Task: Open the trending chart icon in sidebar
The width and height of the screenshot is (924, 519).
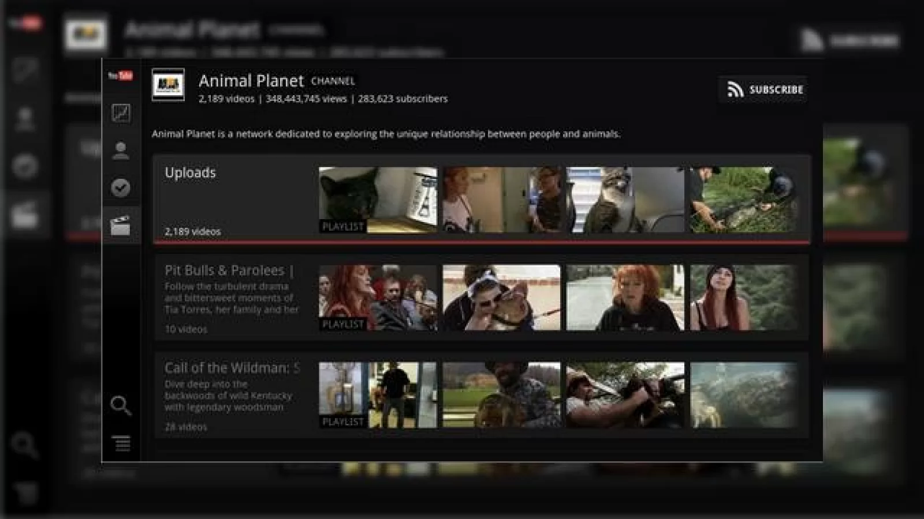Action: coord(121,113)
